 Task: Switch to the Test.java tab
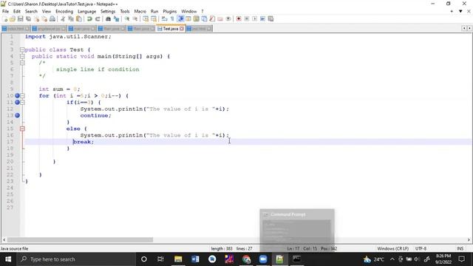[x=171, y=29]
